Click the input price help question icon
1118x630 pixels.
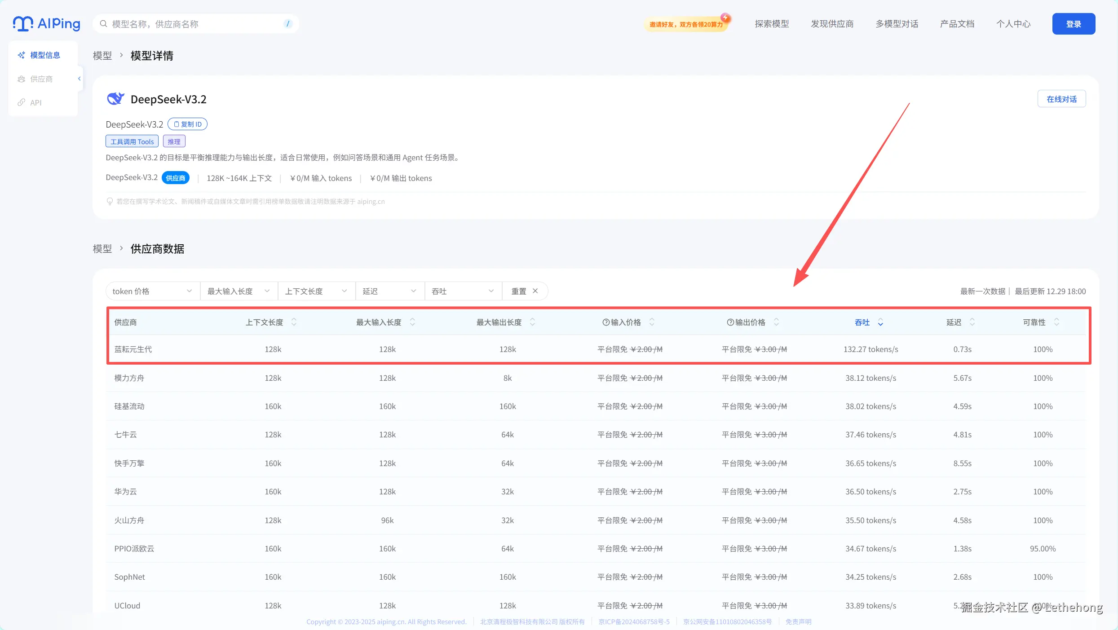click(605, 322)
